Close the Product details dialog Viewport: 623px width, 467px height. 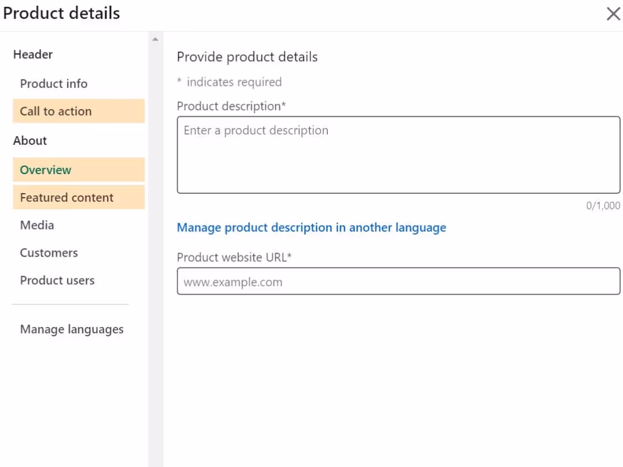pos(613,14)
